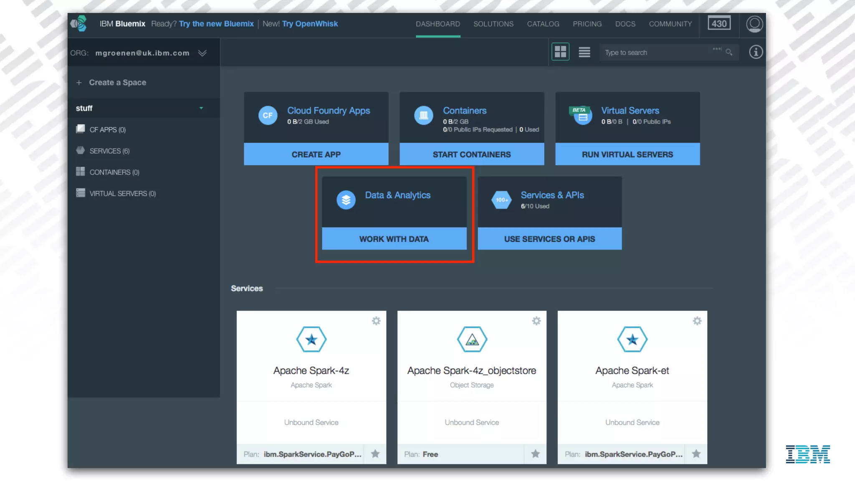Click the search magnifier icon
855x481 pixels.
point(729,52)
